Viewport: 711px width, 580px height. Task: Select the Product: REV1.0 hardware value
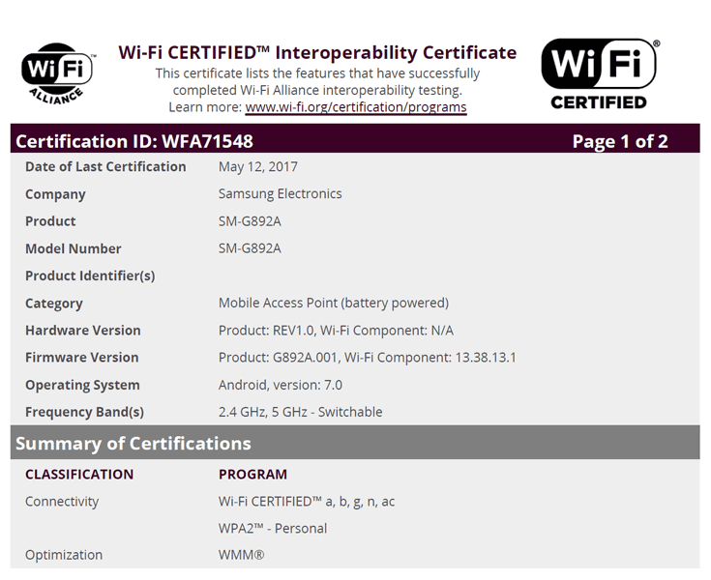[336, 331]
